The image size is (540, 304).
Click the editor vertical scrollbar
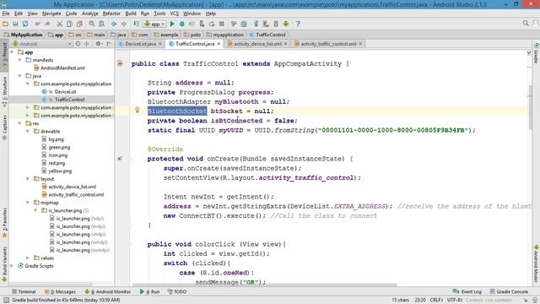coord(531,107)
